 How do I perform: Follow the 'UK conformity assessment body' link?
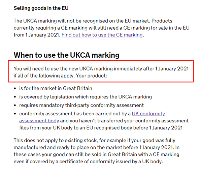point(148,114)
